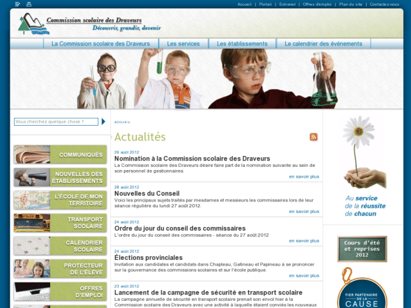Image resolution: width=411 pixels, height=308 pixels.
Task: Open 'Nomination à la Commission scolaire des Draveurs' article
Action: click(x=192, y=158)
